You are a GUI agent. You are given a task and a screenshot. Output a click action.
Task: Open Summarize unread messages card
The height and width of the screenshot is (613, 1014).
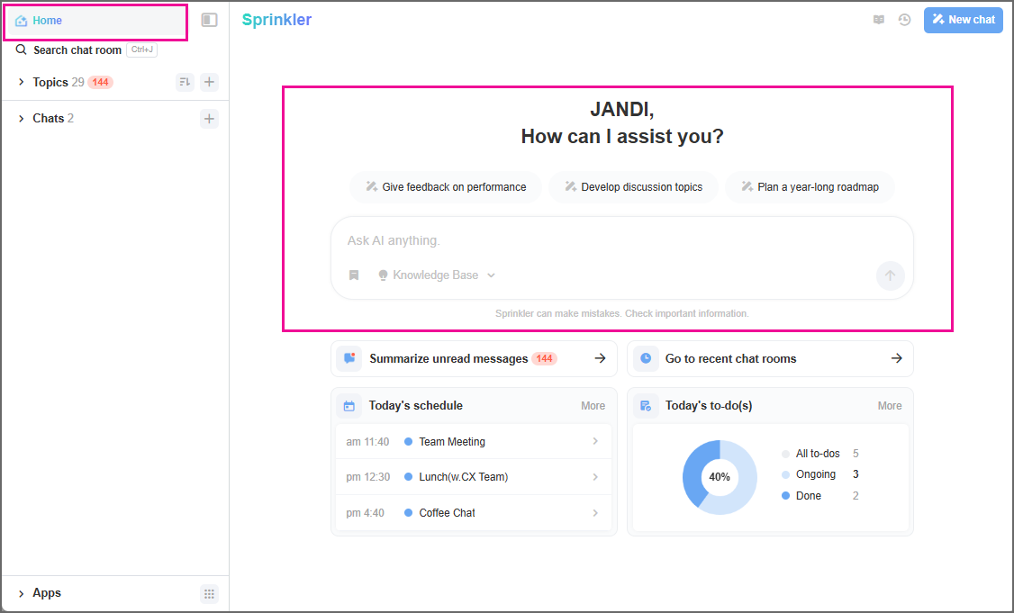(474, 359)
